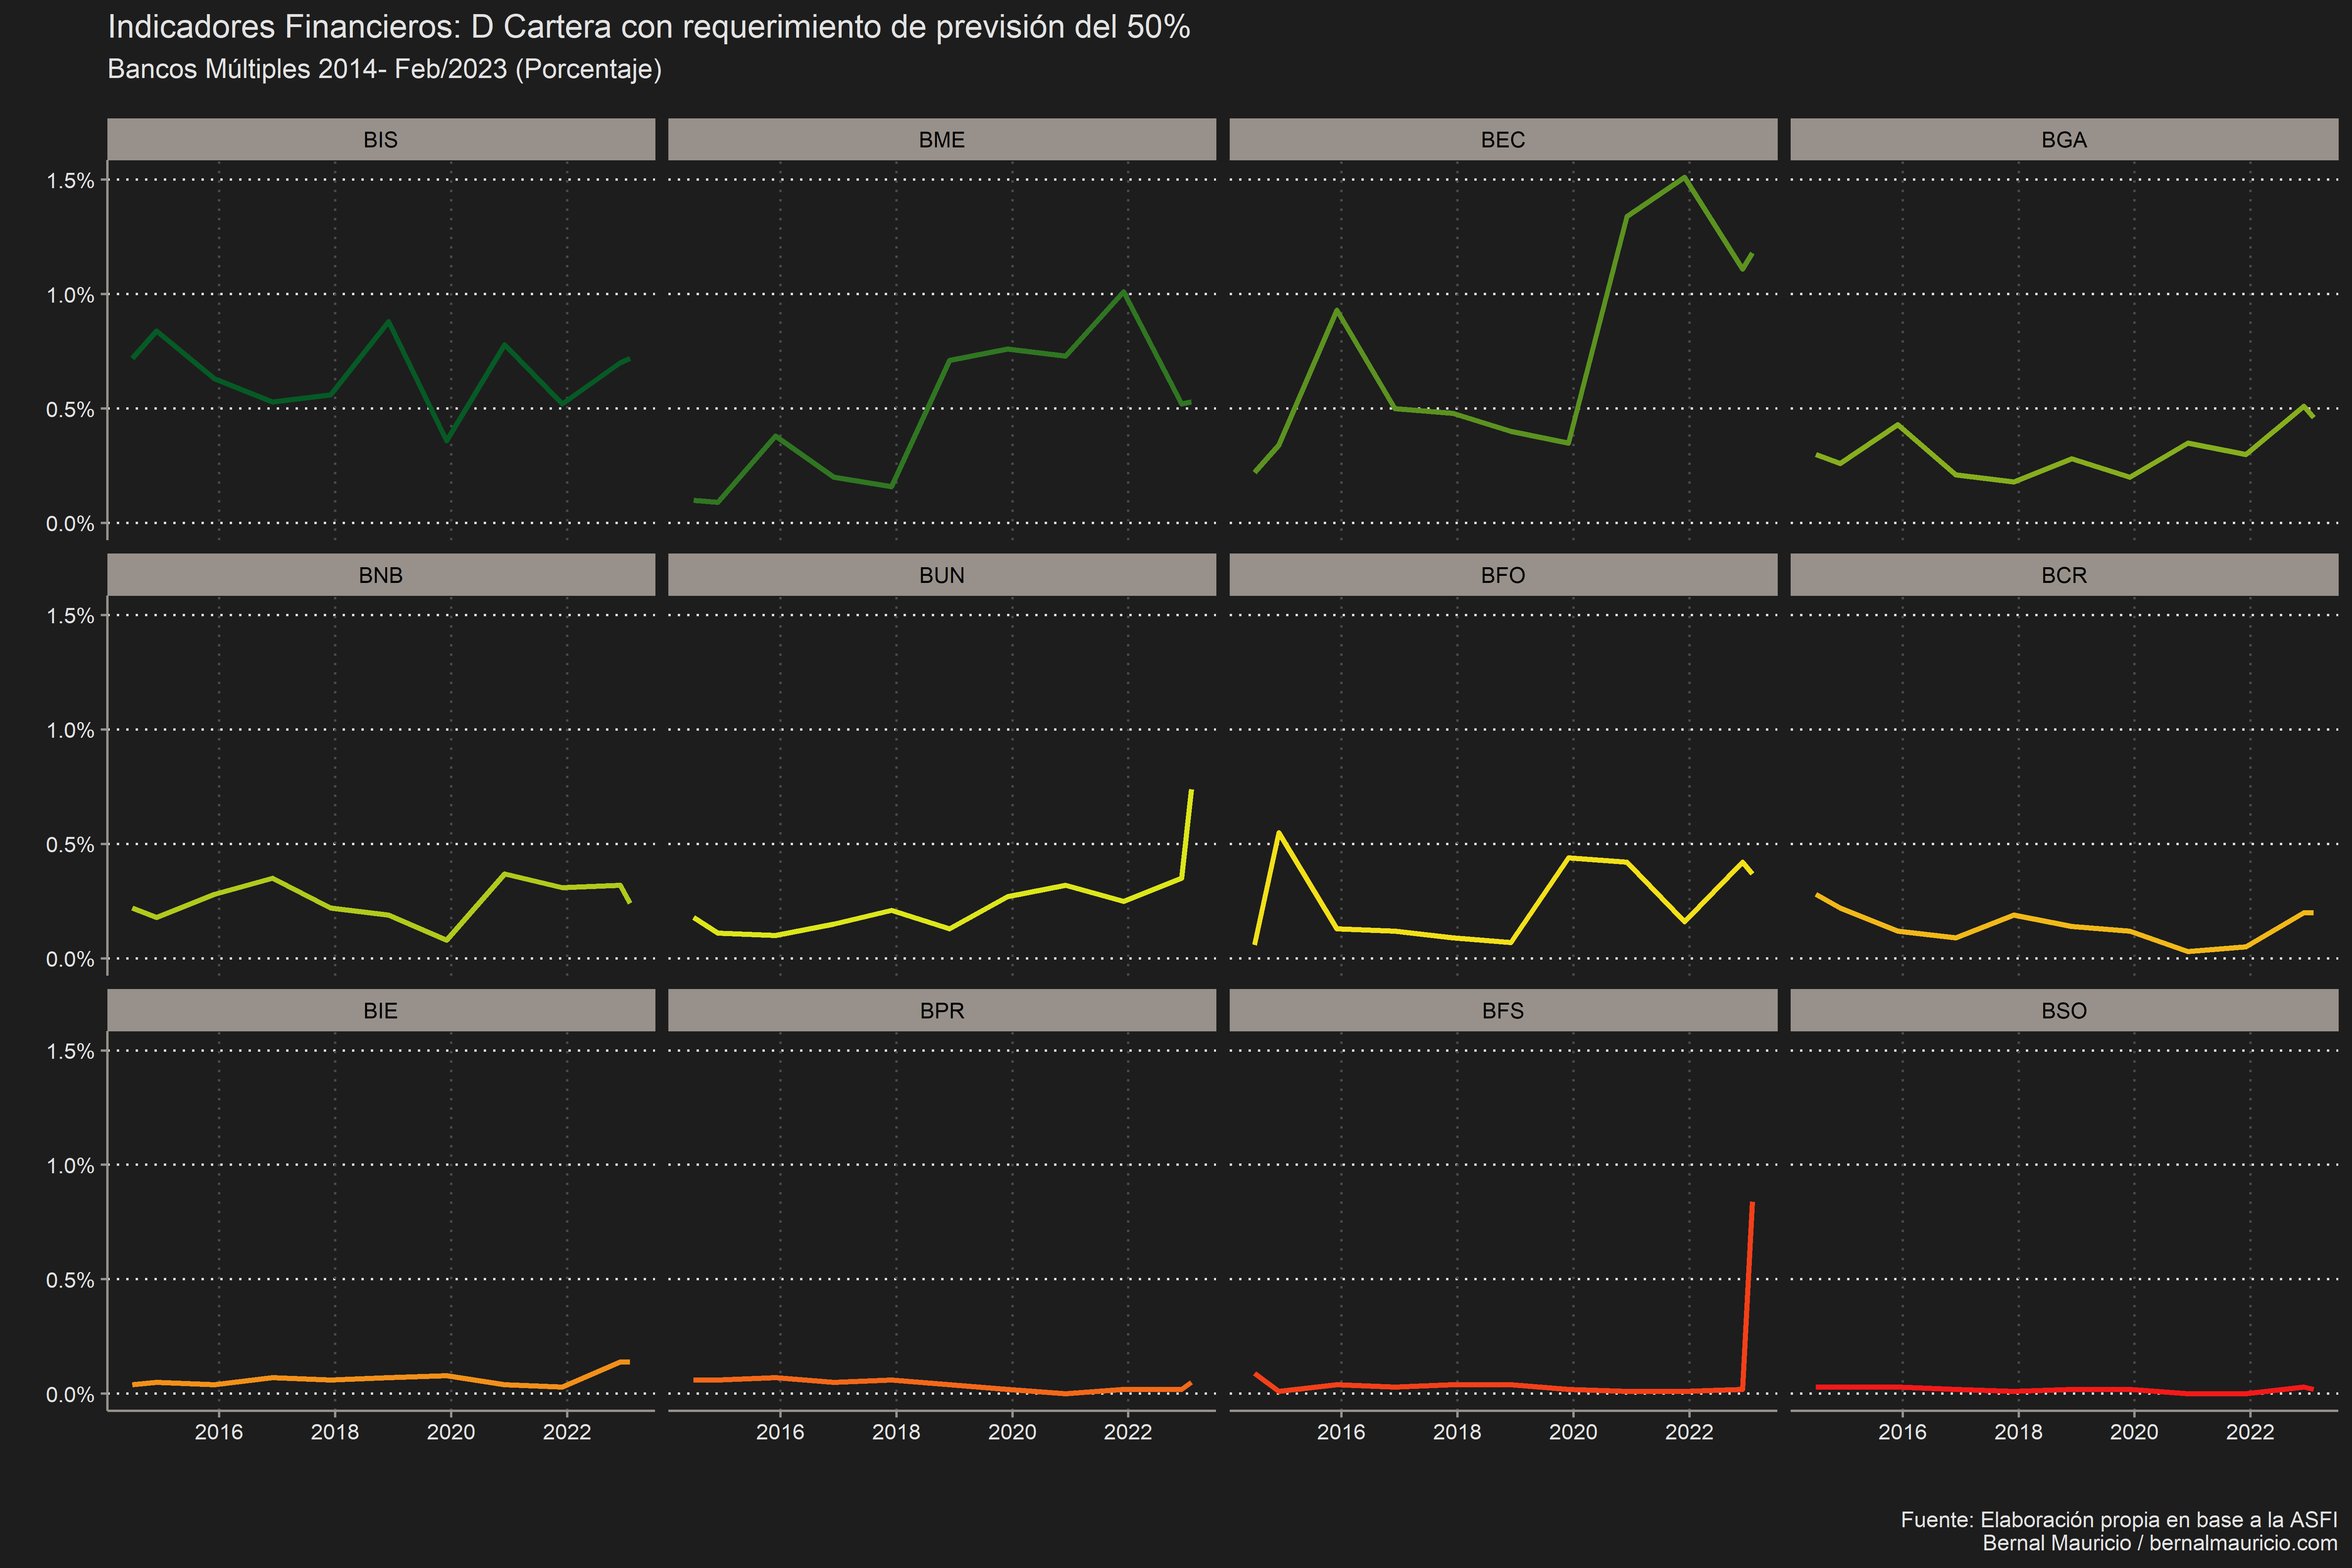Click the 1.0% y-axis label in bottom row

click(70, 1165)
